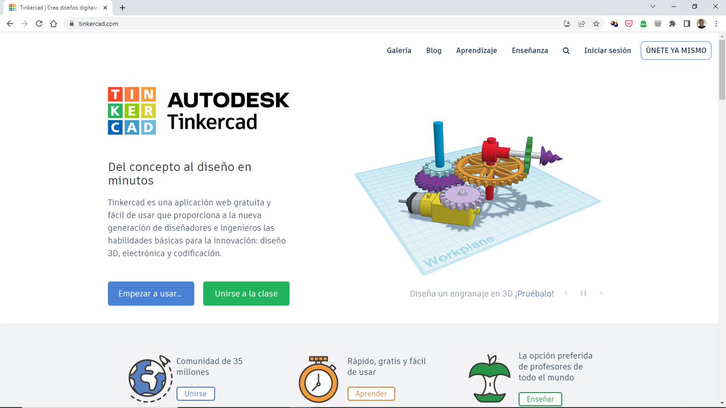Screen dimensions: 726x408
Task: Click Iniciar sesión
Action: click(x=607, y=51)
